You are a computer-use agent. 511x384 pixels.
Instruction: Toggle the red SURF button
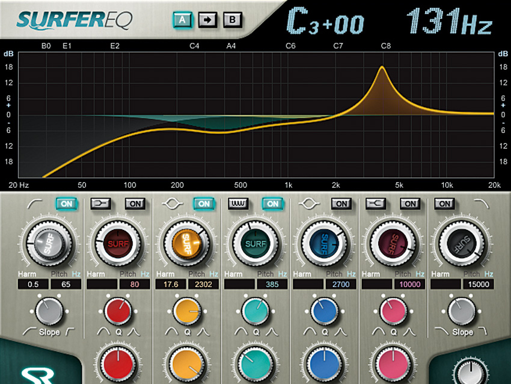point(118,243)
